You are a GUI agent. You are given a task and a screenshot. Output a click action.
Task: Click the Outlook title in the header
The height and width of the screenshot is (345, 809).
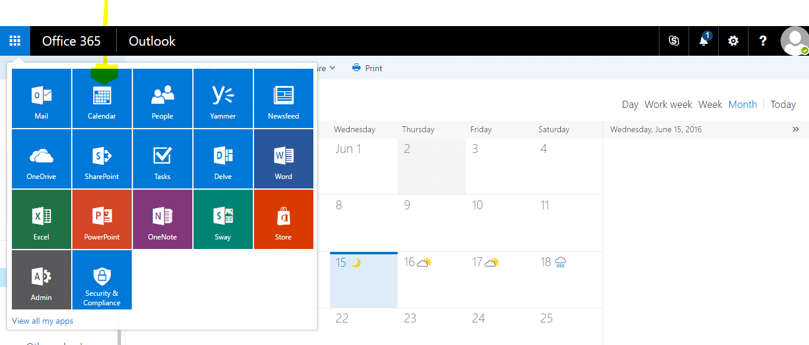coord(152,41)
